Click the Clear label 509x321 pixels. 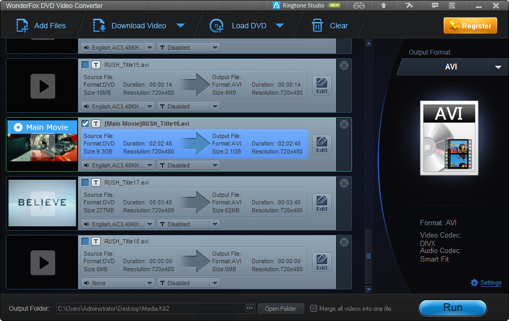click(339, 26)
